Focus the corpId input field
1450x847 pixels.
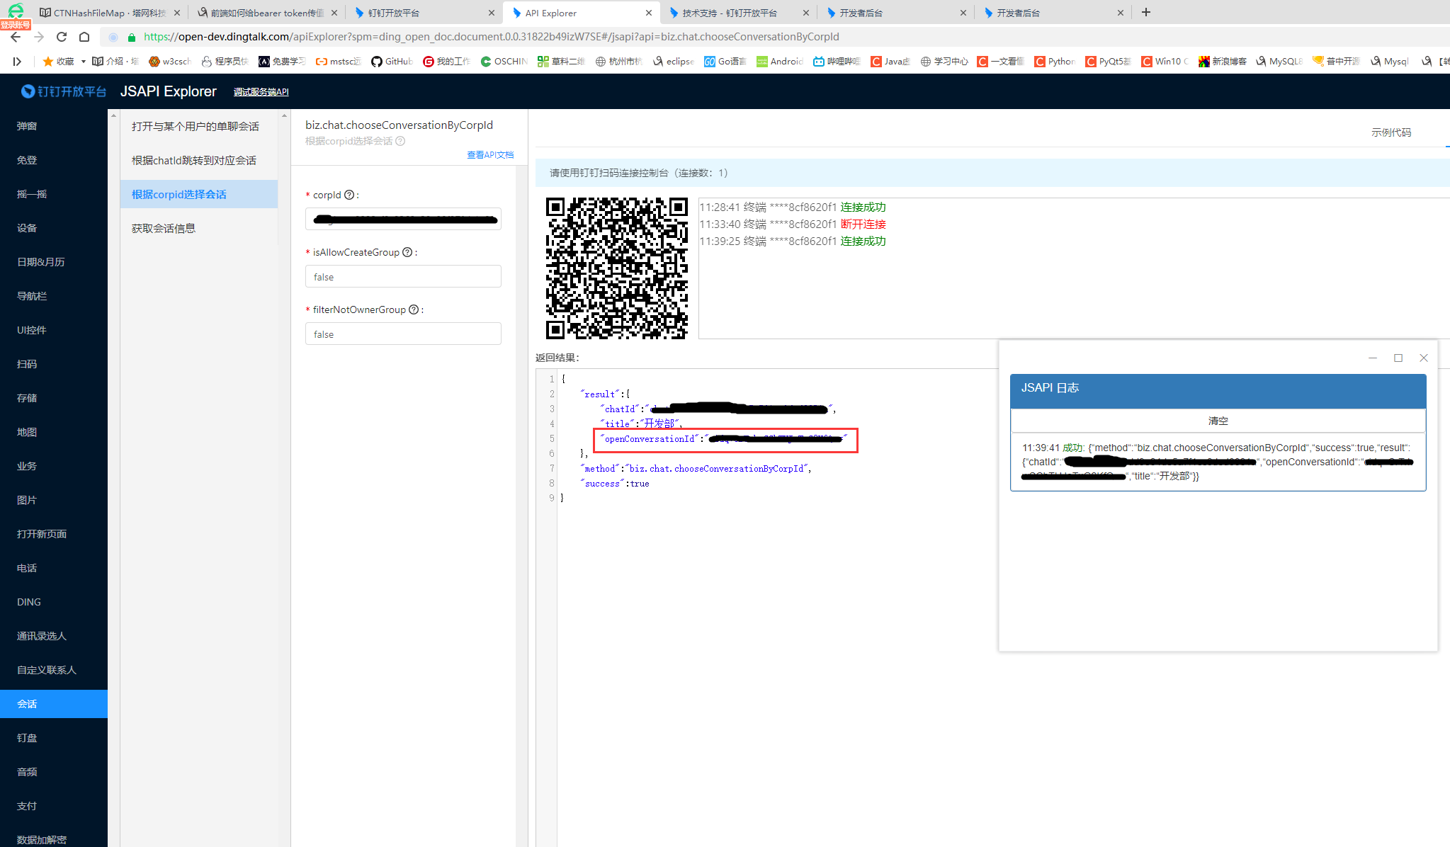[403, 219]
